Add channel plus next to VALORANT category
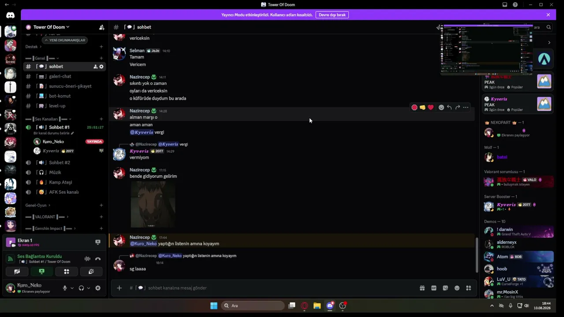564x317 pixels. (x=101, y=217)
